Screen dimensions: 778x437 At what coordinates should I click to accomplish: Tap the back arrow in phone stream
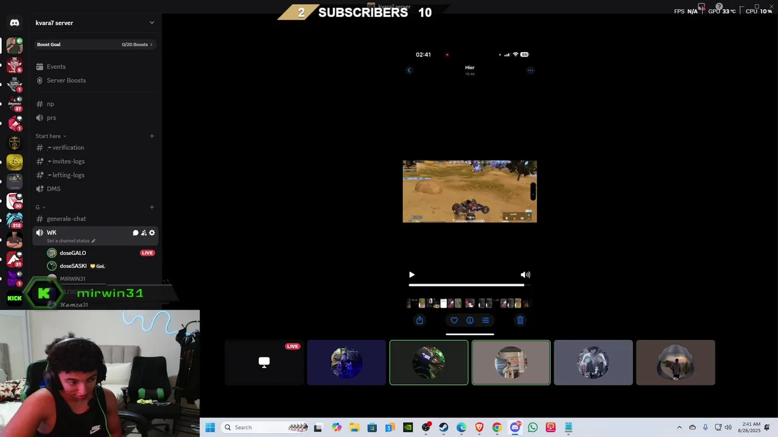pyautogui.click(x=409, y=70)
